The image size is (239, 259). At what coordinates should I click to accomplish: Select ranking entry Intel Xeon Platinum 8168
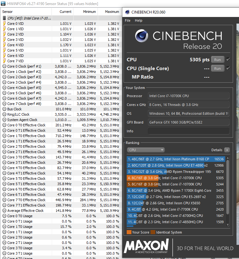click(176, 159)
